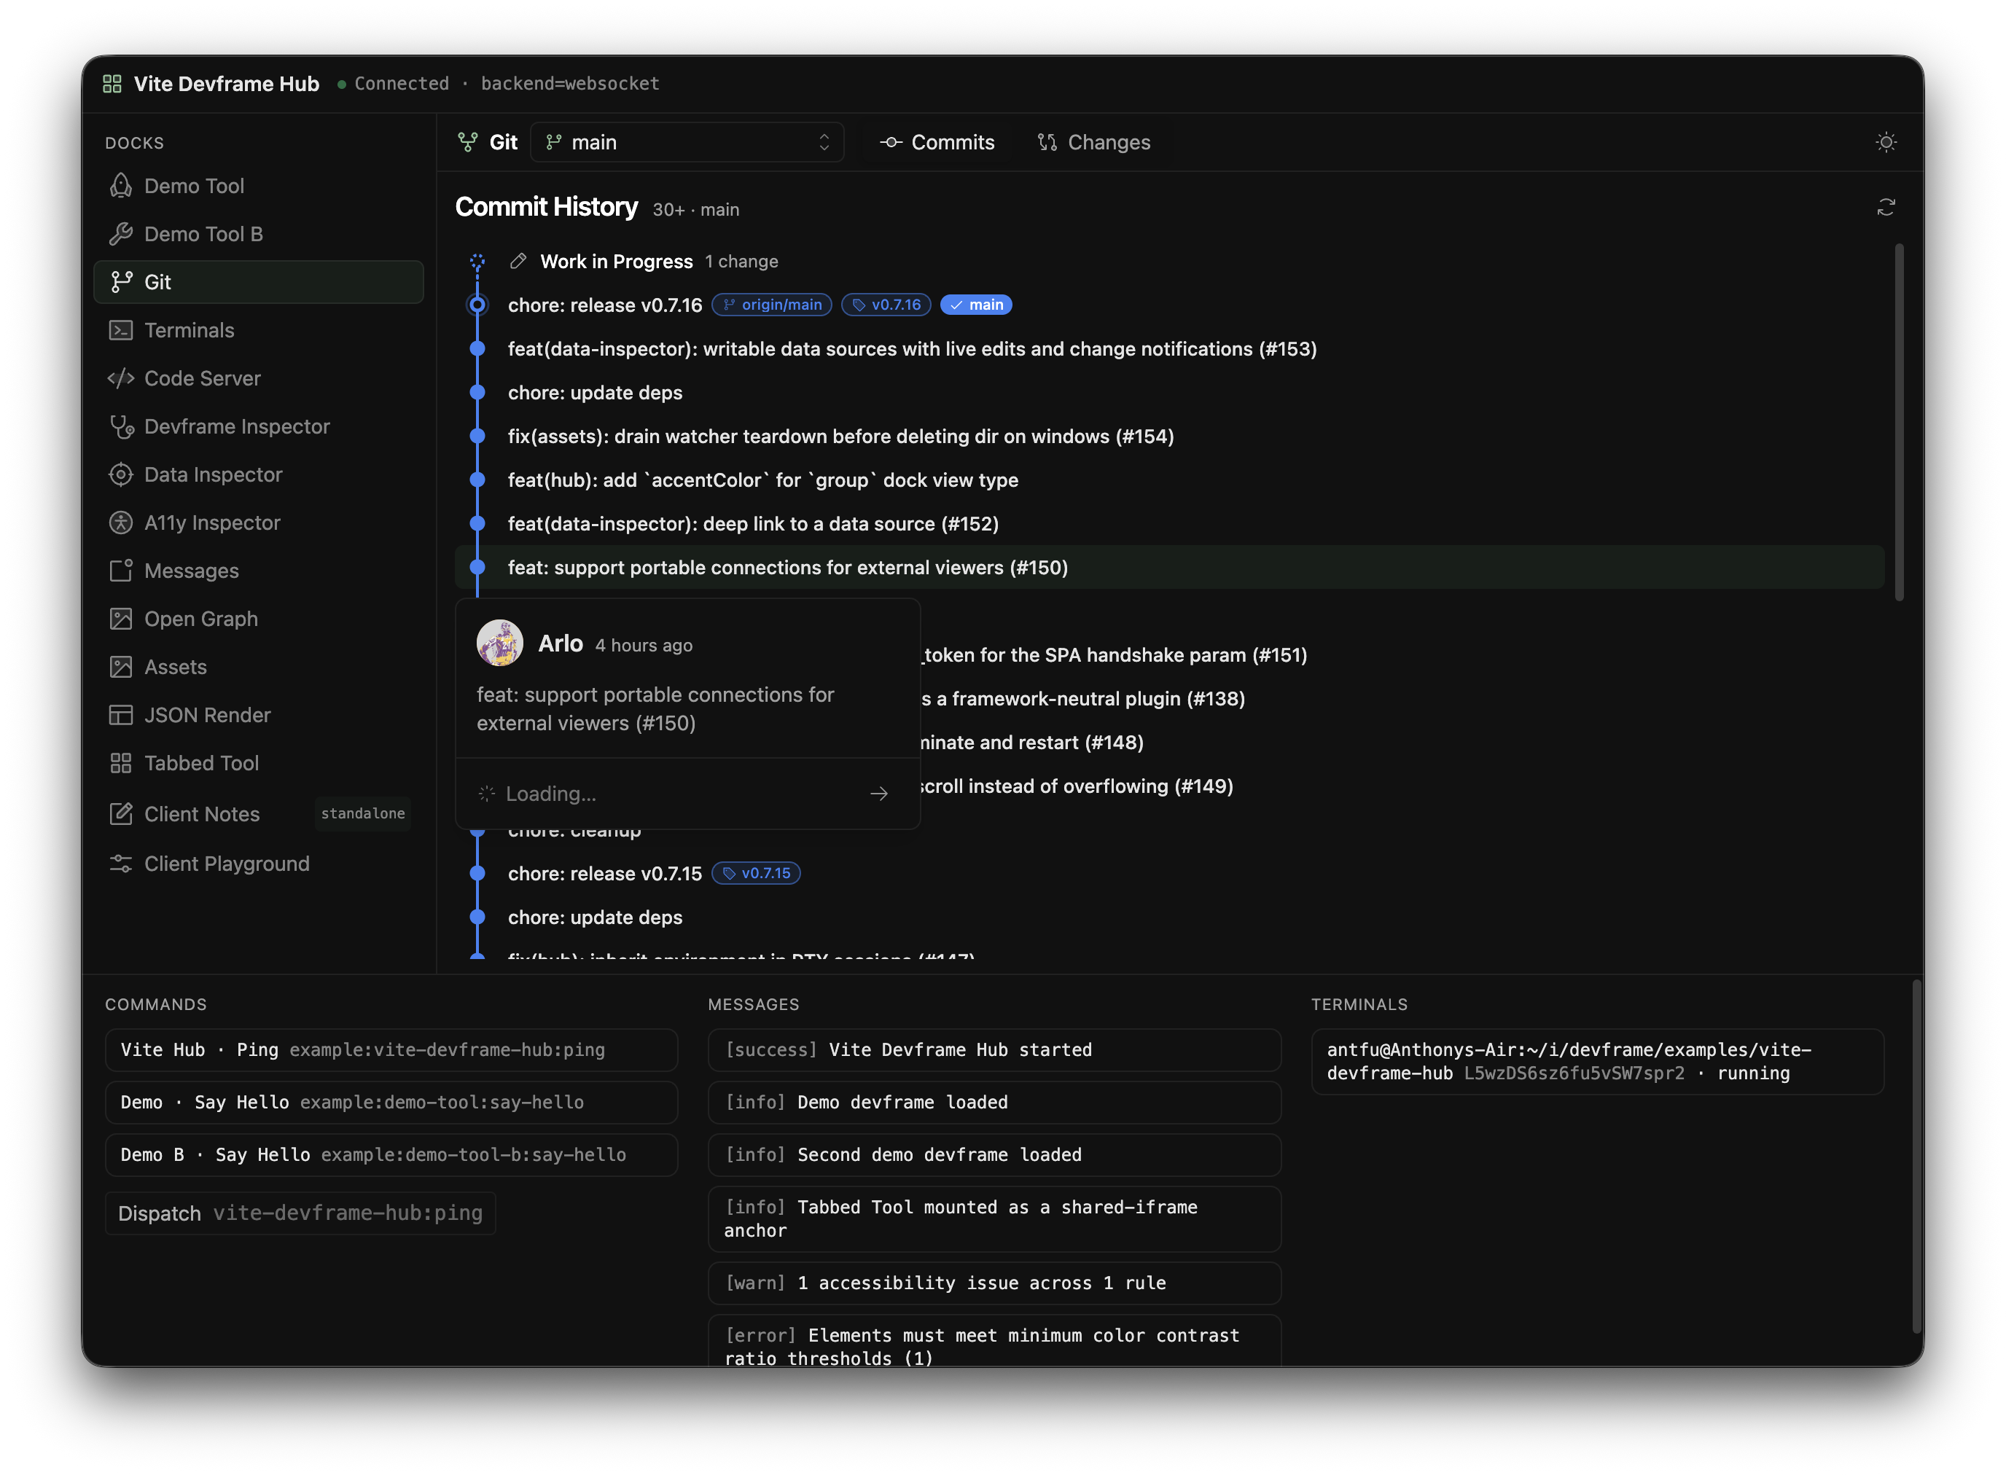
Task: Click the A11y Inspector accessibility icon
Action: pos(120,523)
